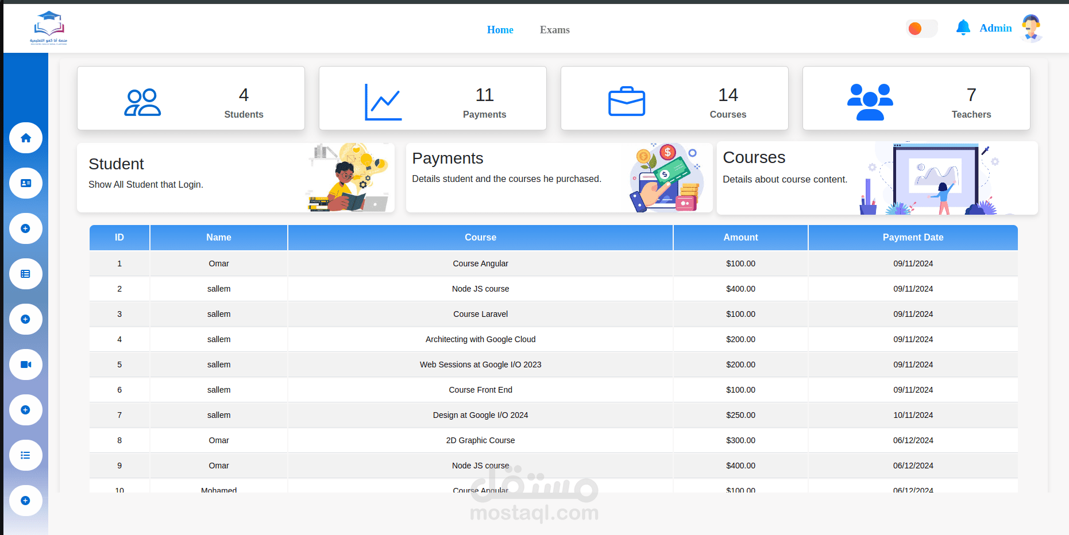Click the Admin username link
1069x535 pixels.
[x=995, y=28]
